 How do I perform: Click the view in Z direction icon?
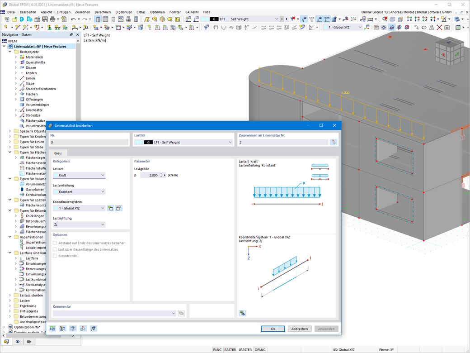(x=425, y=19)
